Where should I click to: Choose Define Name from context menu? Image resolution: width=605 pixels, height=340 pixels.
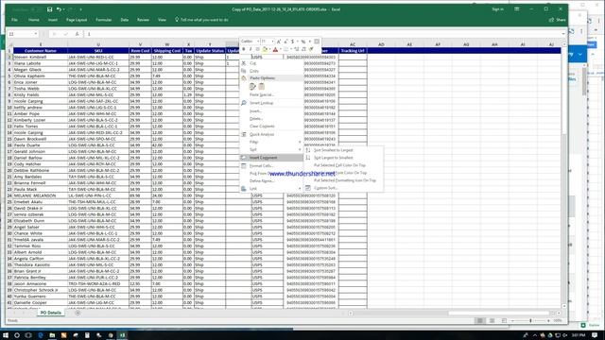coord(271,180)
